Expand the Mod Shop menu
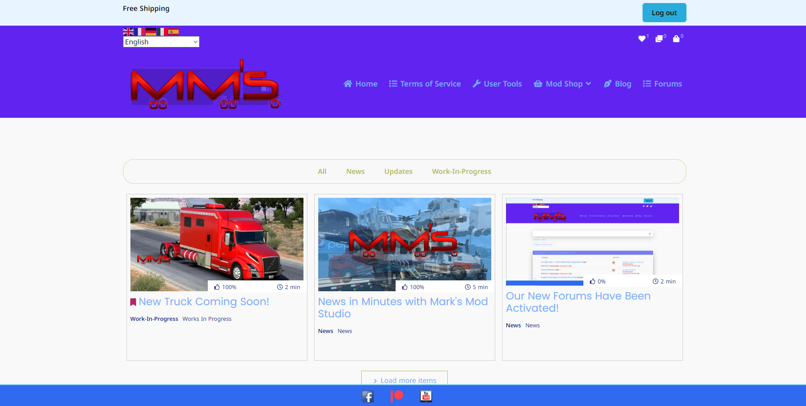This screenshot has height=406, width=806. click(563, 84)
